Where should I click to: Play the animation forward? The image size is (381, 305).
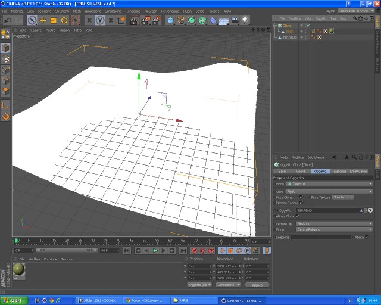point(155,251)
